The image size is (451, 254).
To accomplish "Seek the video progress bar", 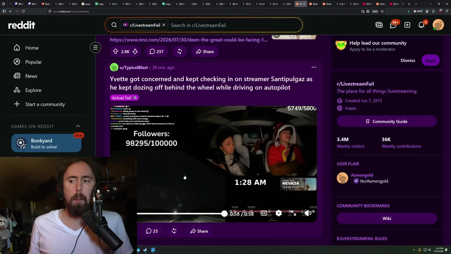I will 180,213.
